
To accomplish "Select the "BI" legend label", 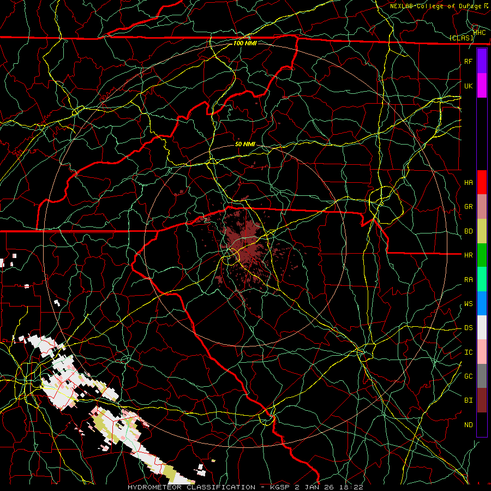I will [x=468, y=400].
